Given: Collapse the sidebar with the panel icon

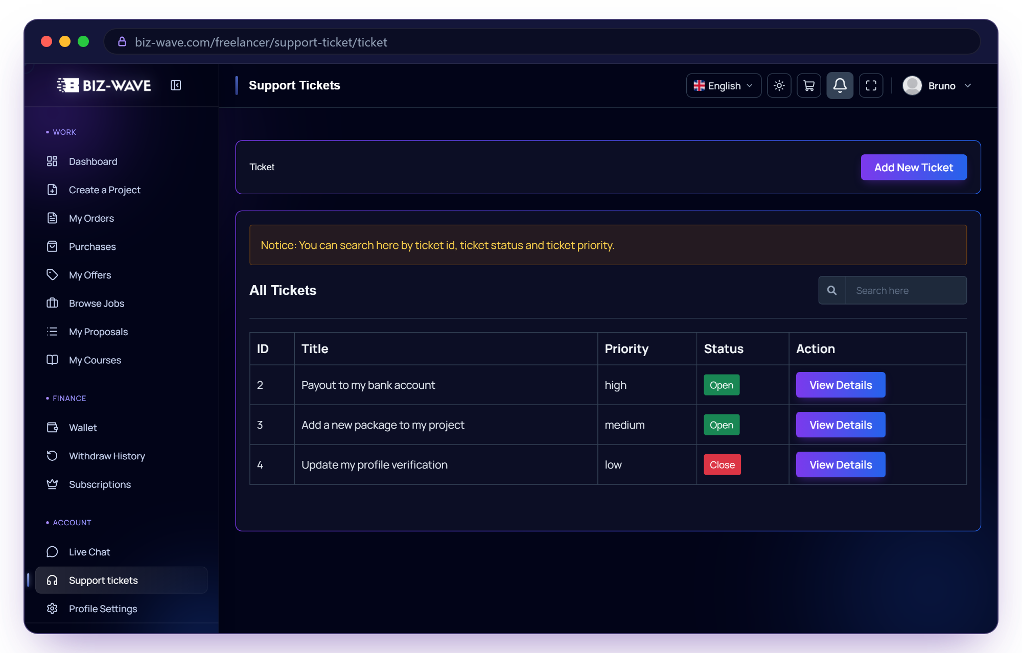Looking at the screenshot, I should (176, 85).
